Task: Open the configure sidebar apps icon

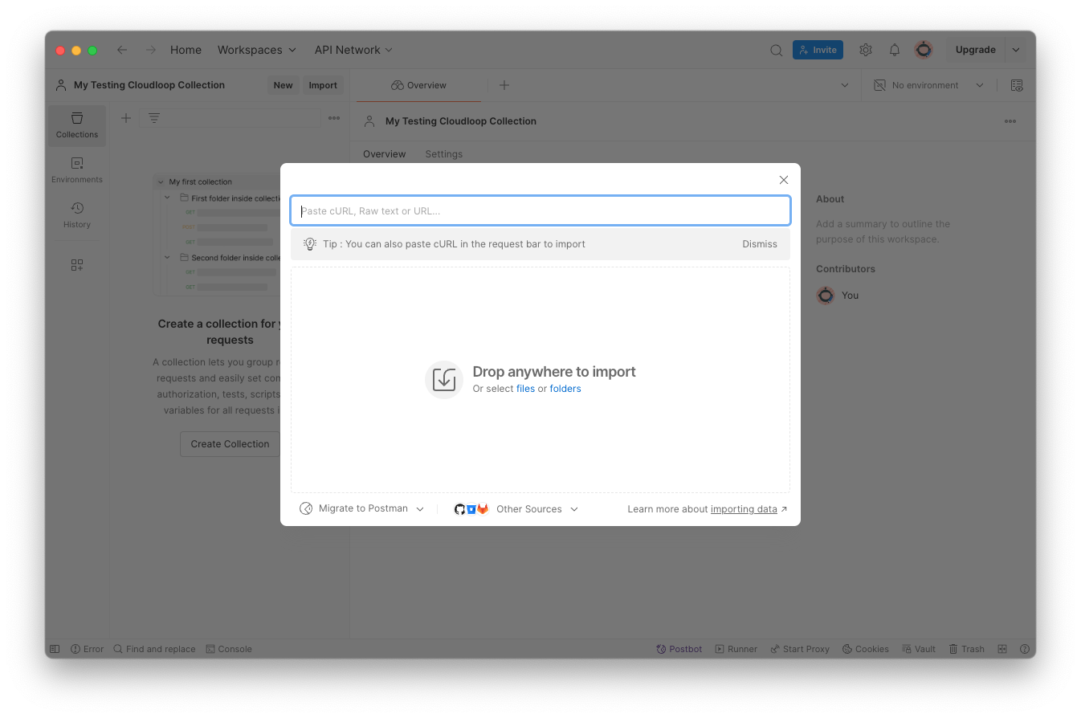Action: [77, 265]
